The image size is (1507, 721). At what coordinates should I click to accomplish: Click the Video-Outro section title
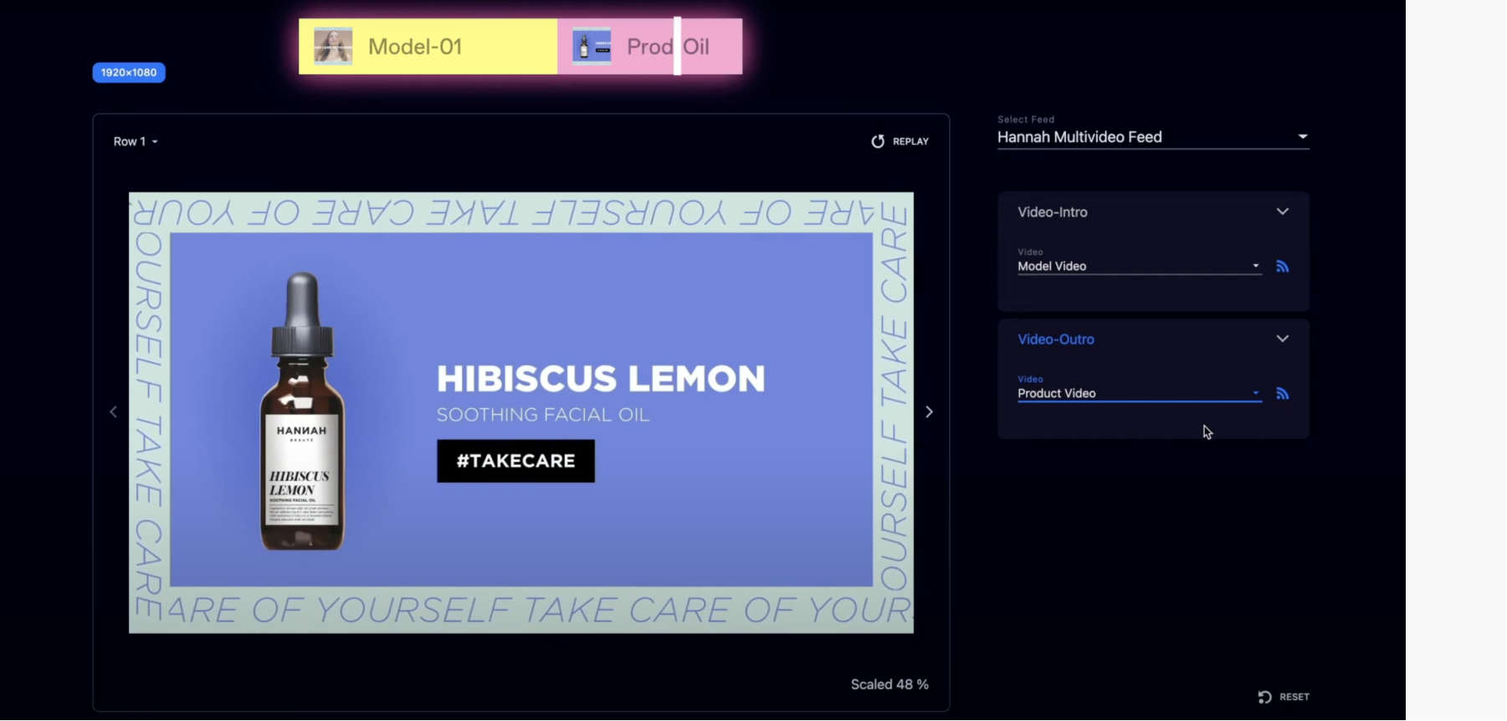point(1056,340)
